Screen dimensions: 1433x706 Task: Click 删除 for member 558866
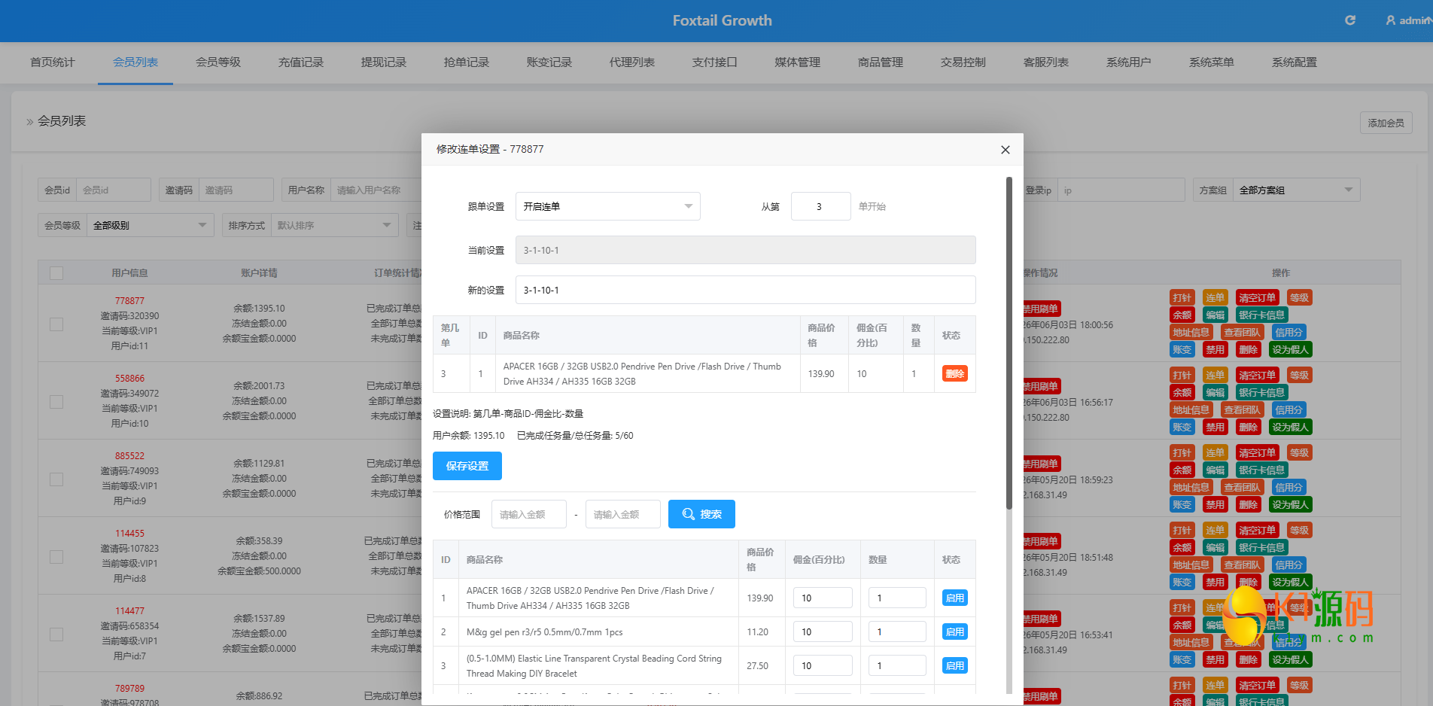click(1249, 427)
